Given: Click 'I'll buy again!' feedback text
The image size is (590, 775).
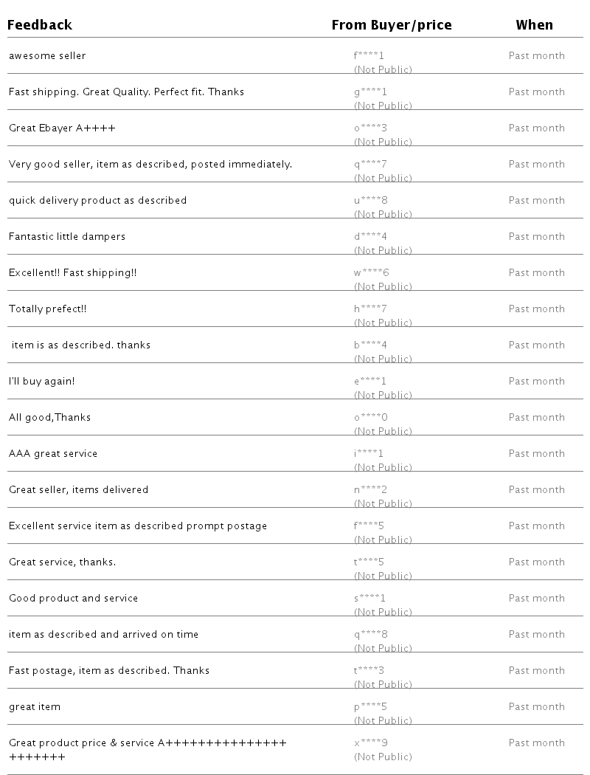Looking at the screenshot, I should (41, 382).
